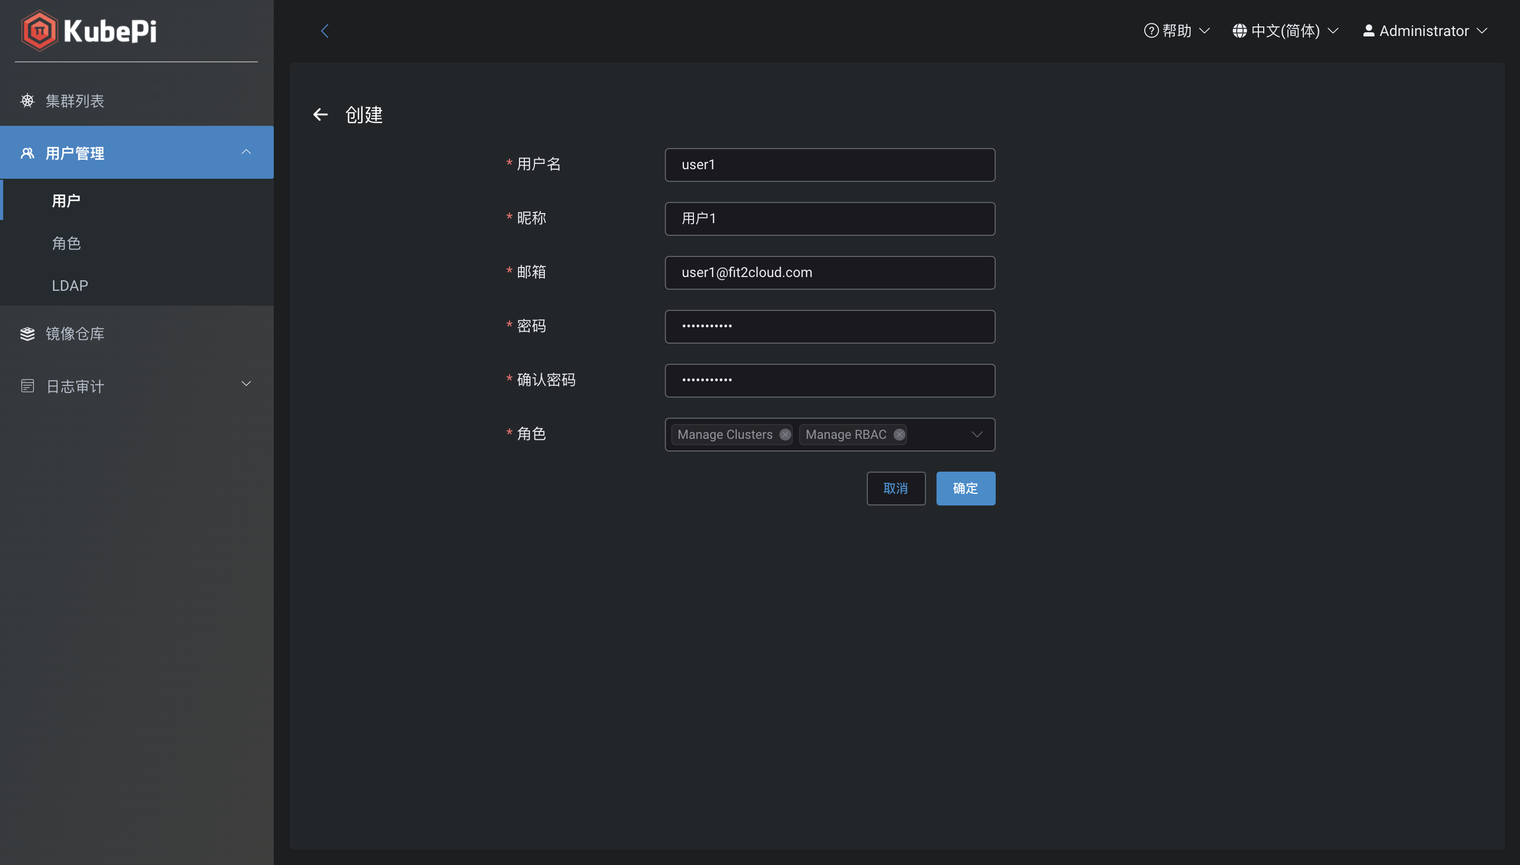Collapse the 用户管理 menu section
Screen dimensions: 1520x865
tap(246, 152)
